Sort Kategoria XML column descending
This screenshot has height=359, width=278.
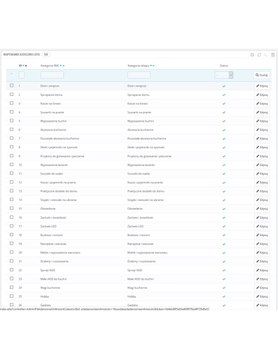[61, 66]
